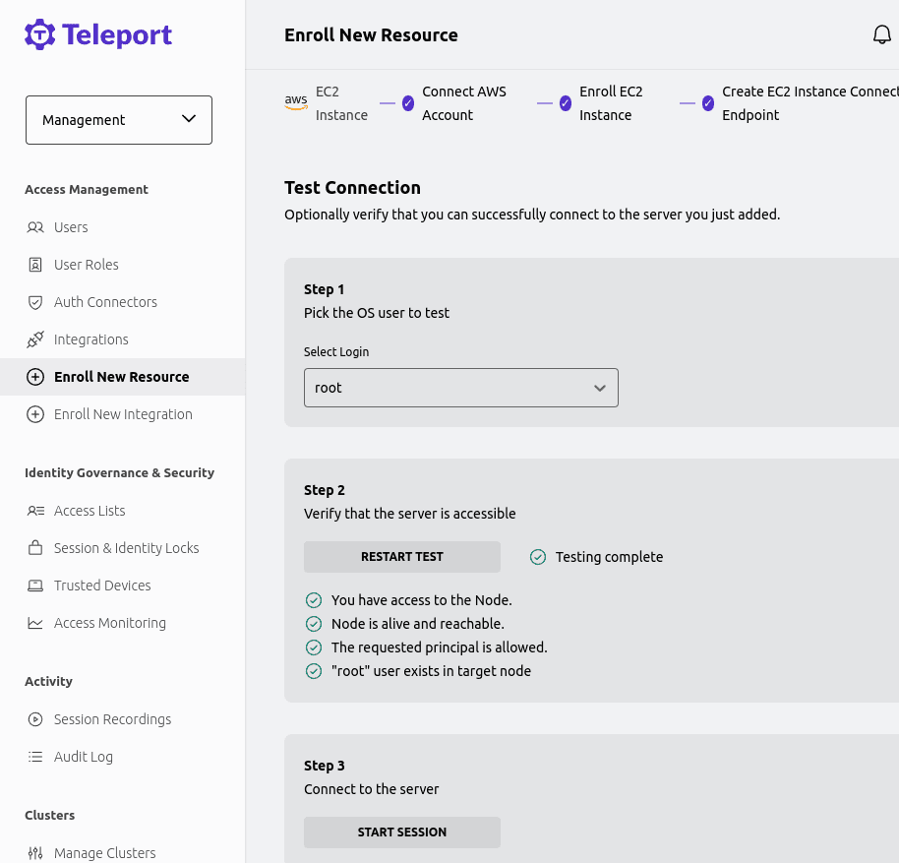
Task: Select Enroll New Integration in sidebar
Action: click(123, 414)
